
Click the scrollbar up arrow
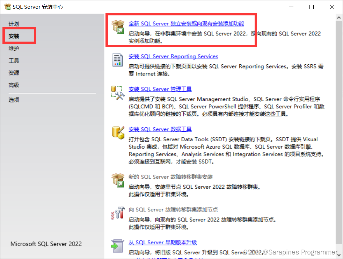pos(339,18)
